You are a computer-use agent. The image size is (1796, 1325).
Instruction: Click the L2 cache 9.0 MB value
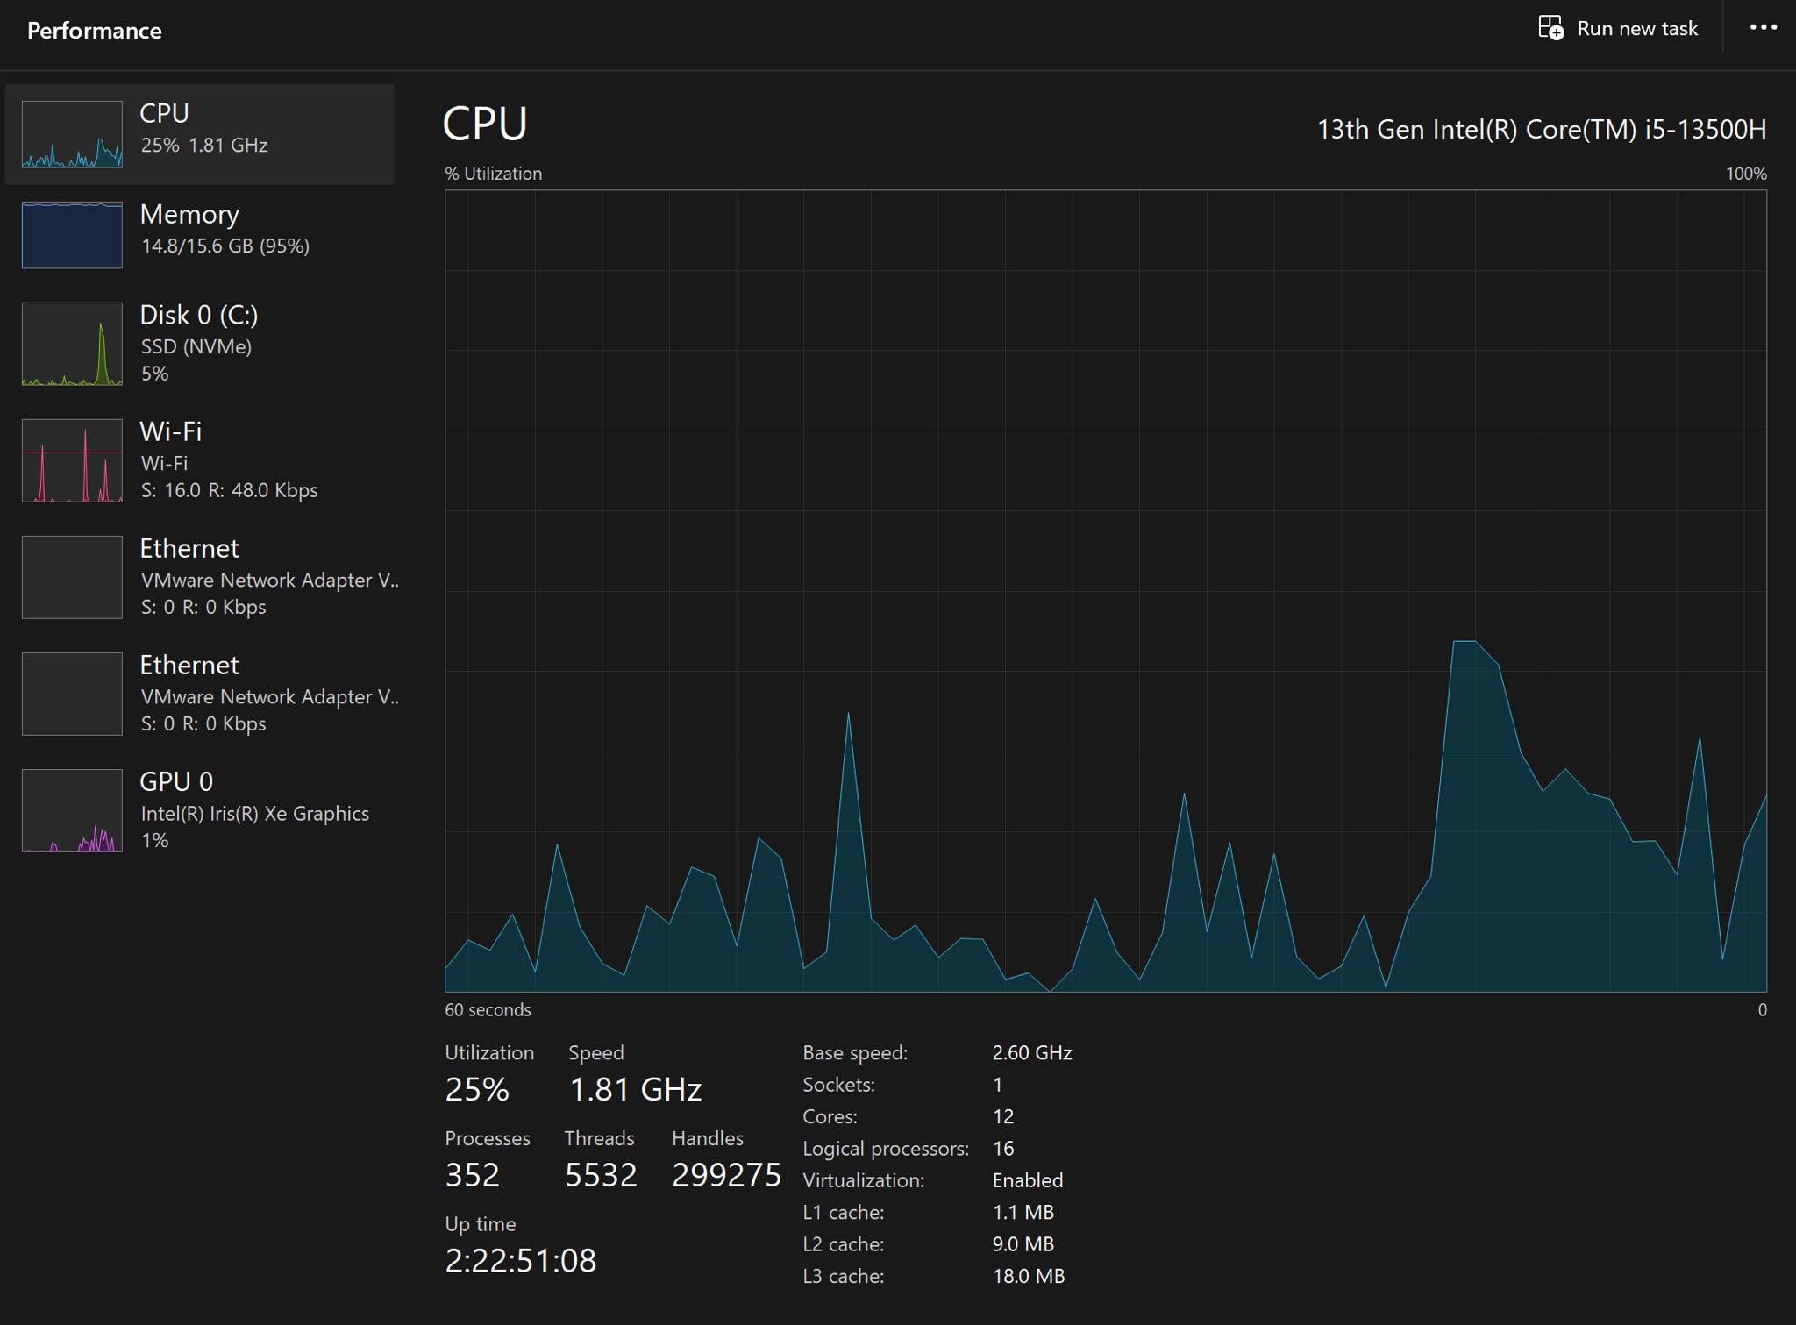coord(1023,1243)
